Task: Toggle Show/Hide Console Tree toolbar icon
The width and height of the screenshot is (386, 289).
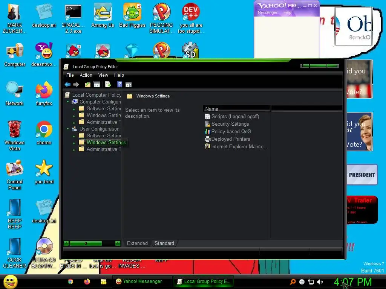Action: [x=97, y=85]
